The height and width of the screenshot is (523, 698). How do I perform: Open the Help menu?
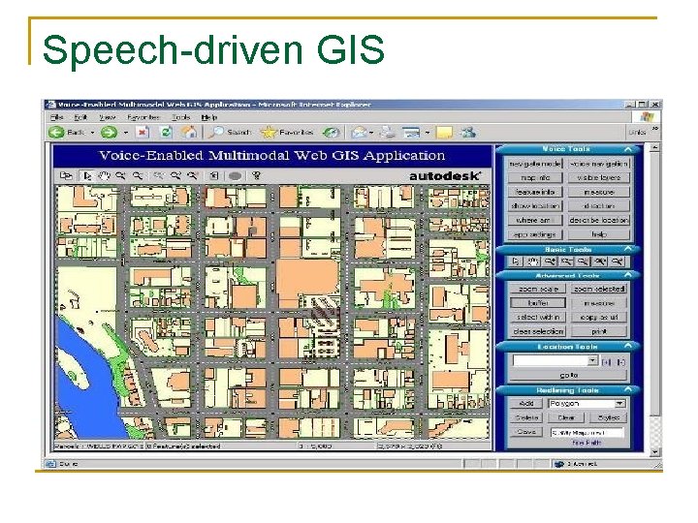(208, 117)
